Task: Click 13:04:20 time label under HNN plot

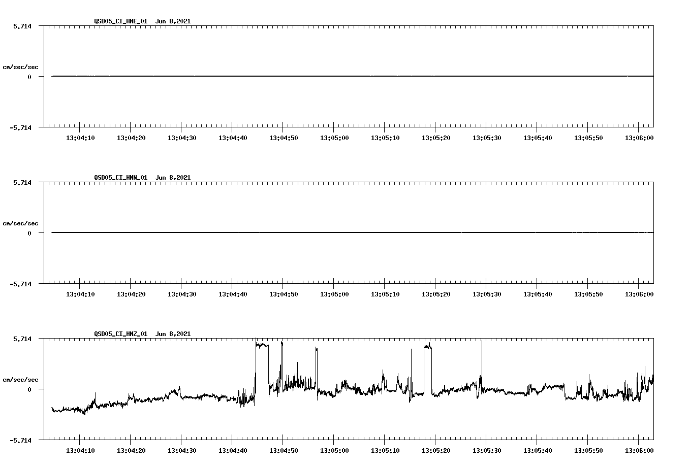Action: tap(131, 294)
